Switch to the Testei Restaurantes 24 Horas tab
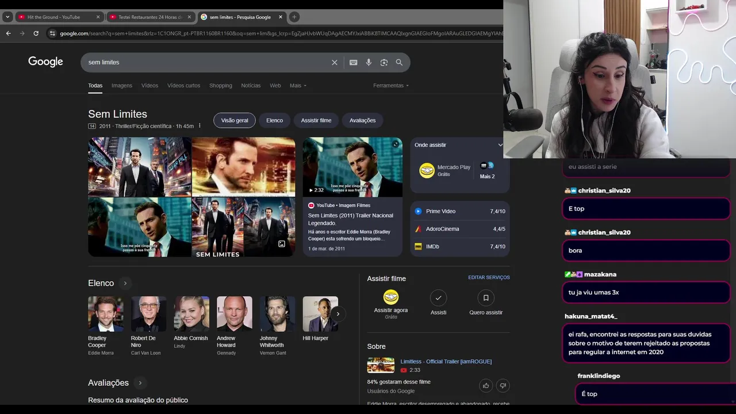Viewport: 736px width, 414px height. click(149, 17)
